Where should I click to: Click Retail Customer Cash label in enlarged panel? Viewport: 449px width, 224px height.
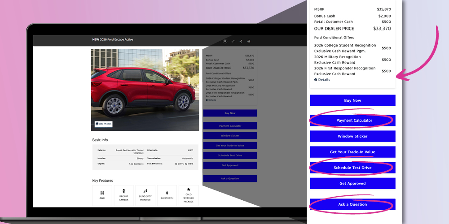333,22
